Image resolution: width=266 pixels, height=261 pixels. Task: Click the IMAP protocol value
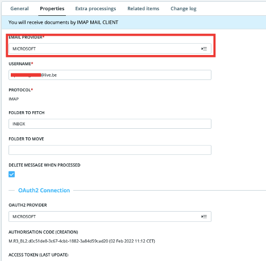pyautogui.click(x=14, y=99)
